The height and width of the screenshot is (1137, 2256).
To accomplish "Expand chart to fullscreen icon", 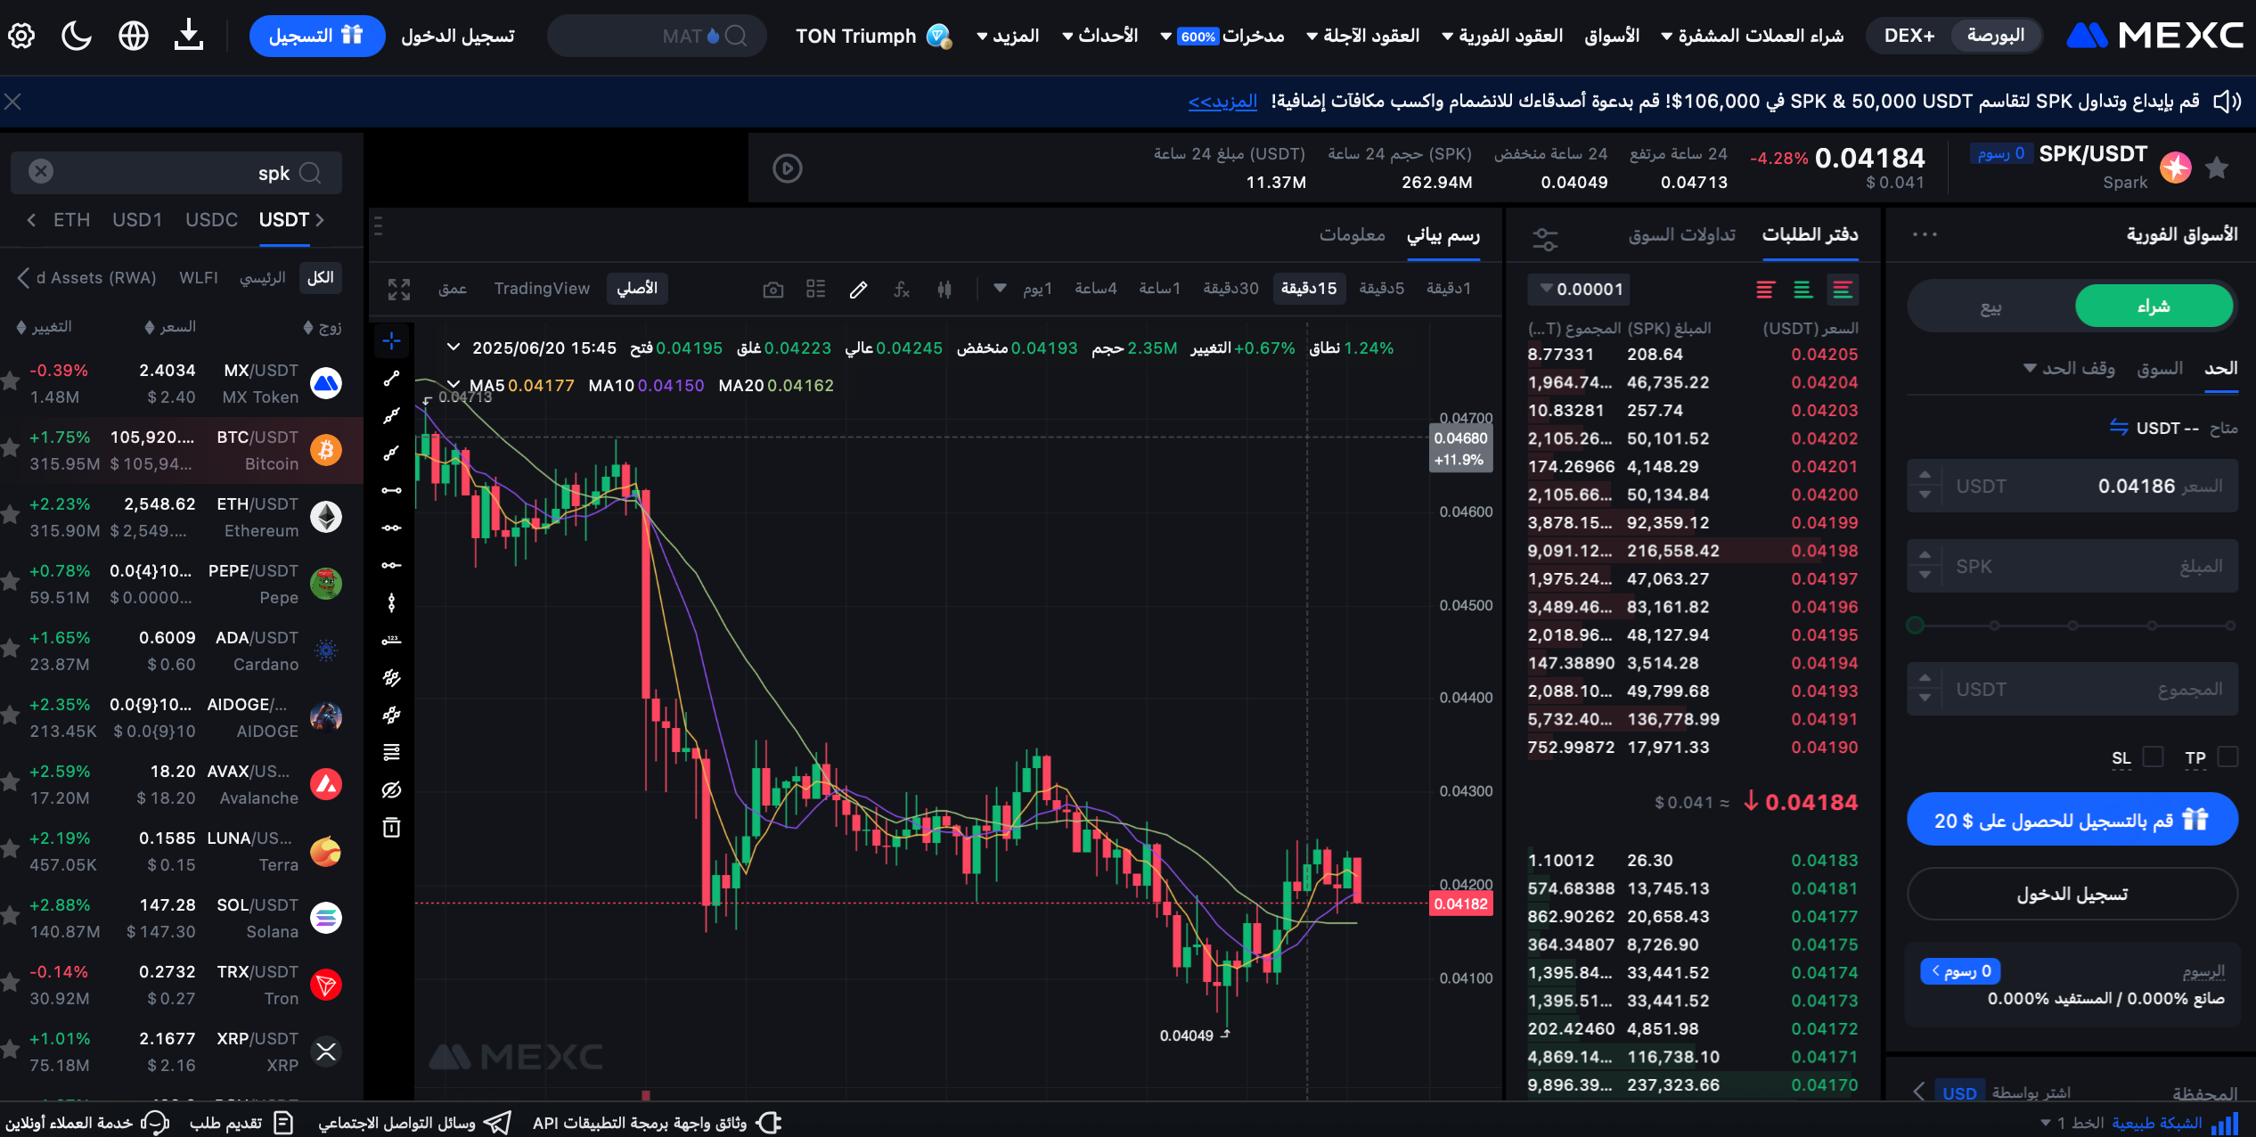I will (399, 289).
